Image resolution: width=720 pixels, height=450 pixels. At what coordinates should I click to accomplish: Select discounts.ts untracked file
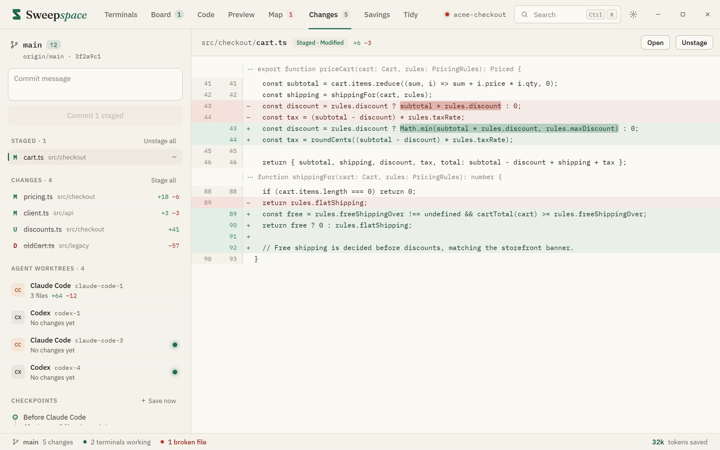click(95, 229)
